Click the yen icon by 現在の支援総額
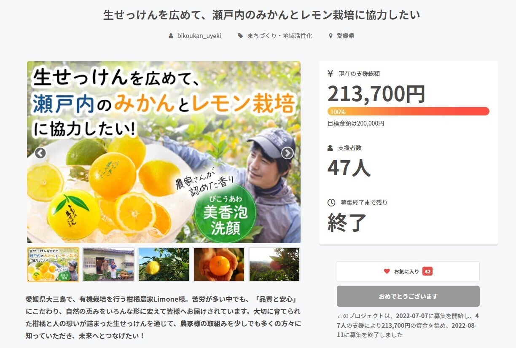516x348 pixels. coord(331,73)
